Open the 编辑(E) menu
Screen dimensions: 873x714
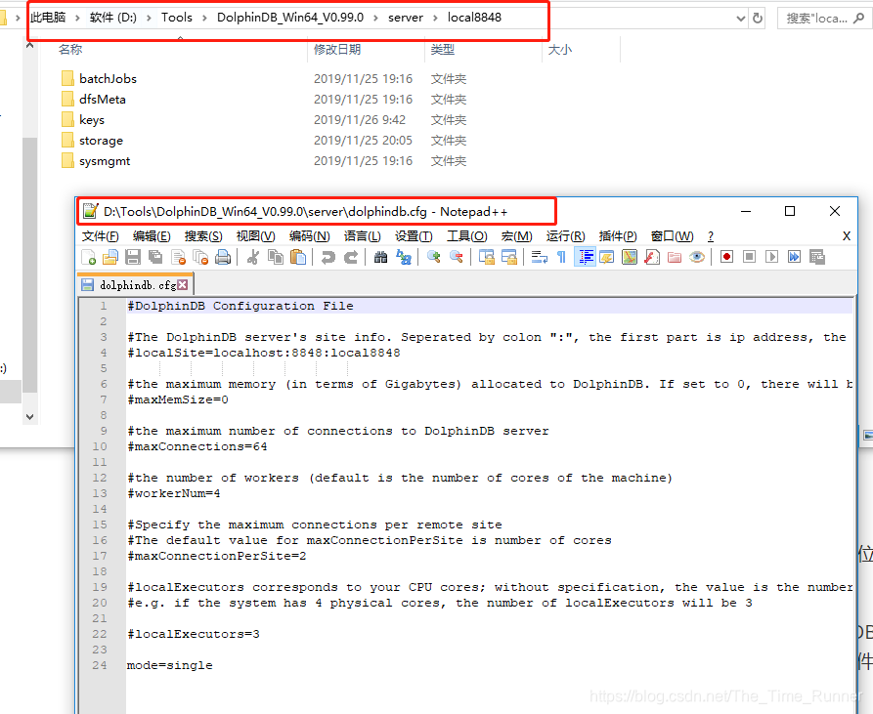[152, 236]
